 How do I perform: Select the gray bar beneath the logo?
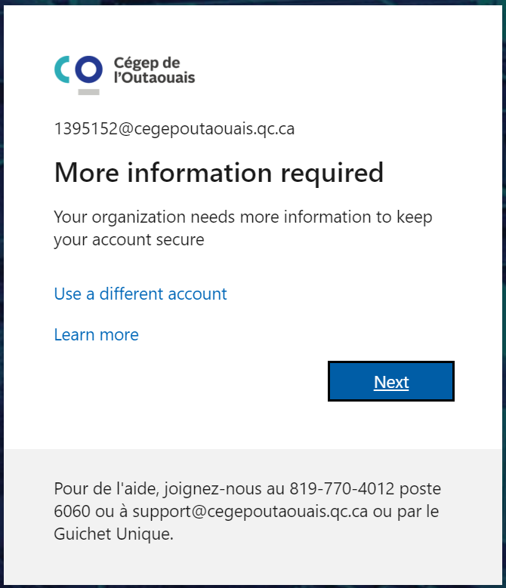pyautogui.click(x=88, y=92)
